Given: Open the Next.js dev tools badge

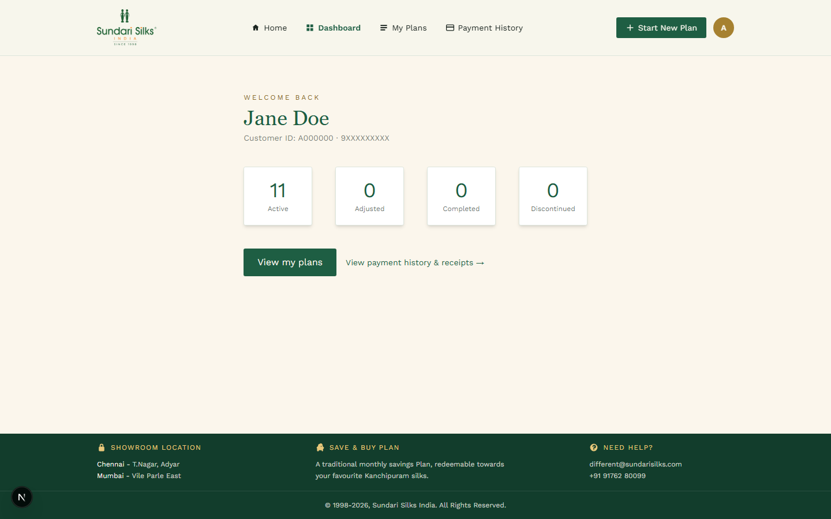Looking at the screenshot, I should [22, 497].
